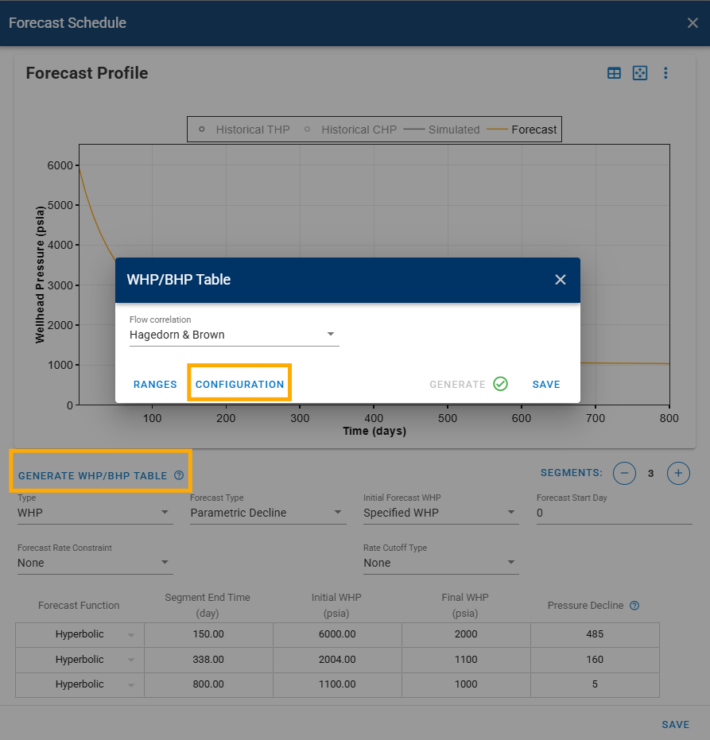Click help icon next to Generate WHP/BHP Table
Image resolution: width=710 pixels, height=740 pixels.
179,476
